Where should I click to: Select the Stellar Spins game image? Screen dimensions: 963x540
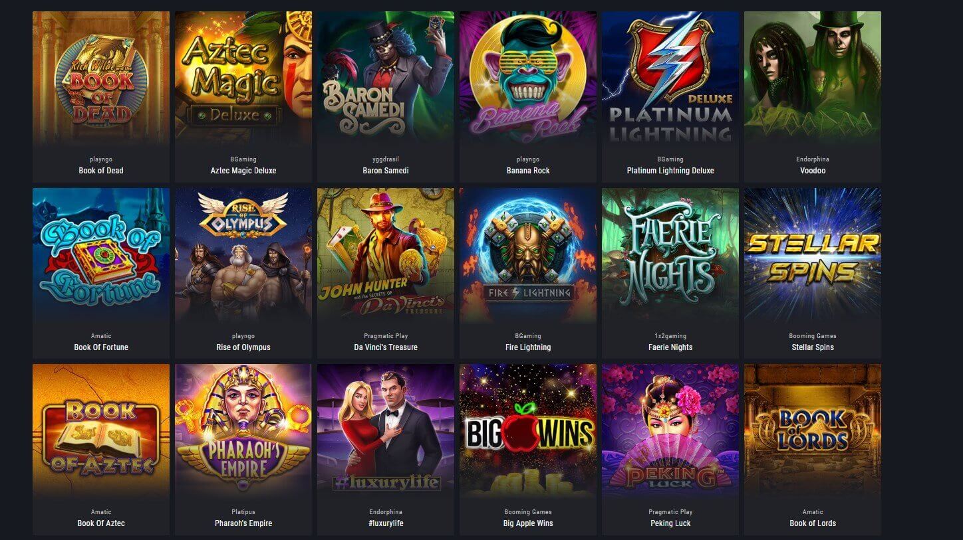813,256
